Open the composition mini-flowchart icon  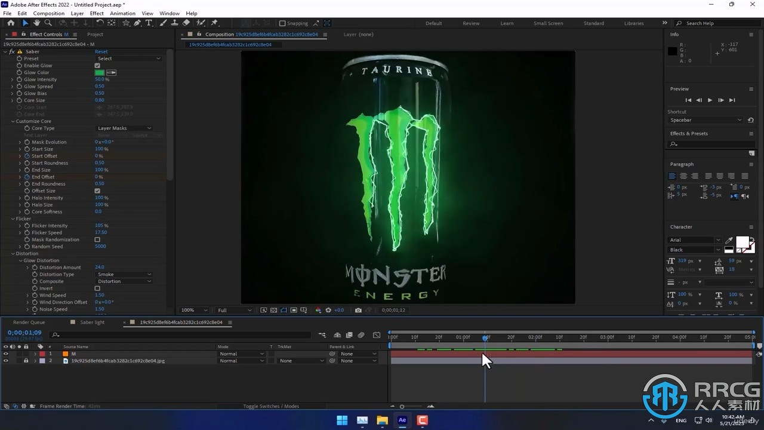point(322,335)
